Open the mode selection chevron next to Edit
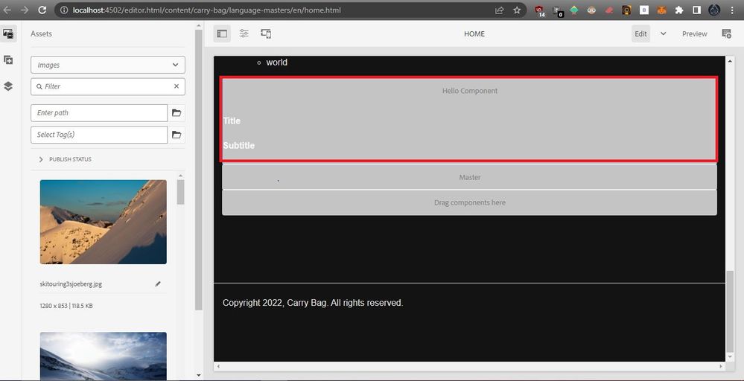The width and height of the screenshot is (744, 381). click(664, 33)
